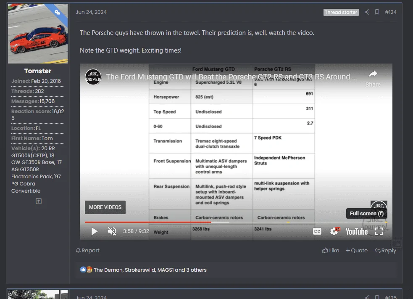Click 'Messages: 15,706' stat
The image size is (413, 299).
33,101
